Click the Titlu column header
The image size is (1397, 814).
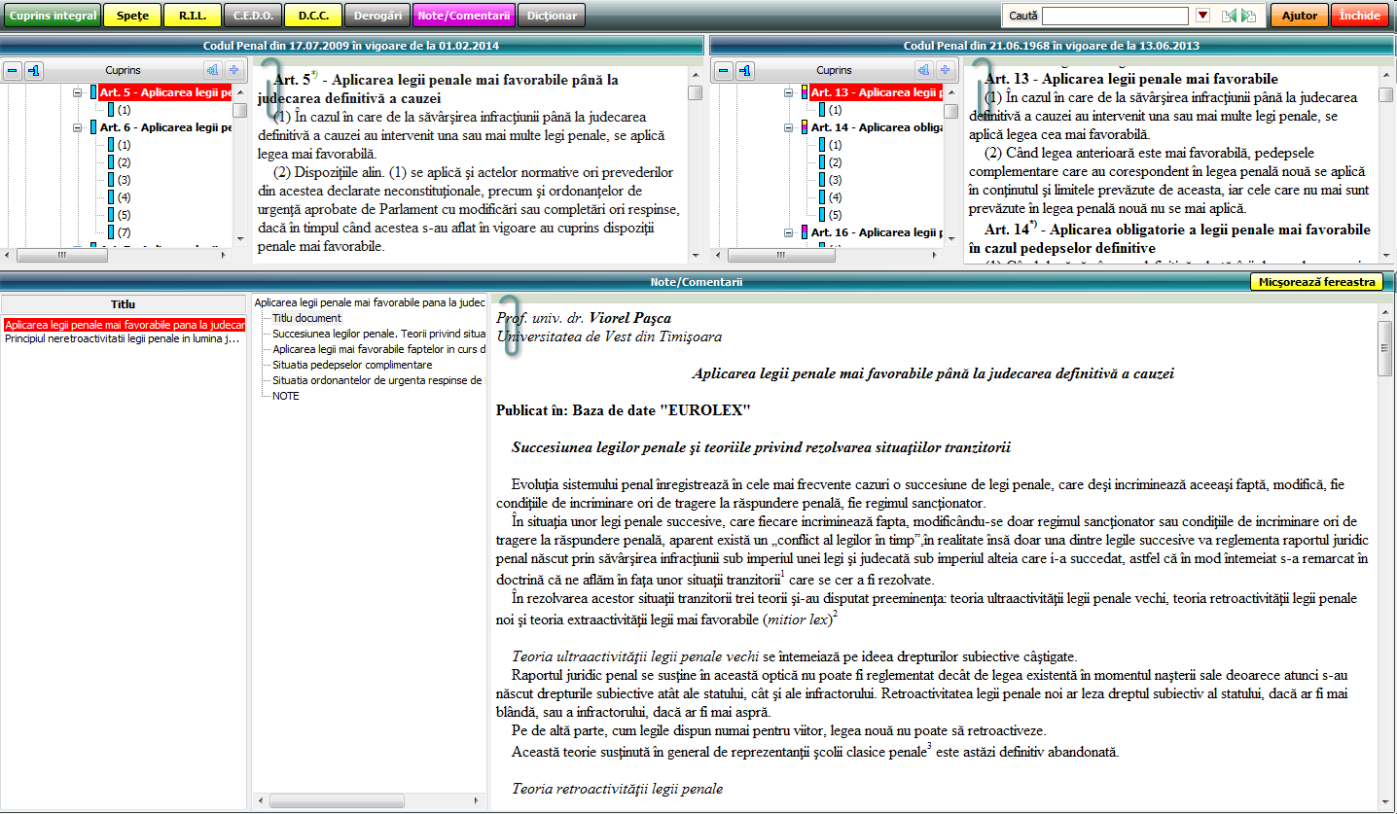124,304
